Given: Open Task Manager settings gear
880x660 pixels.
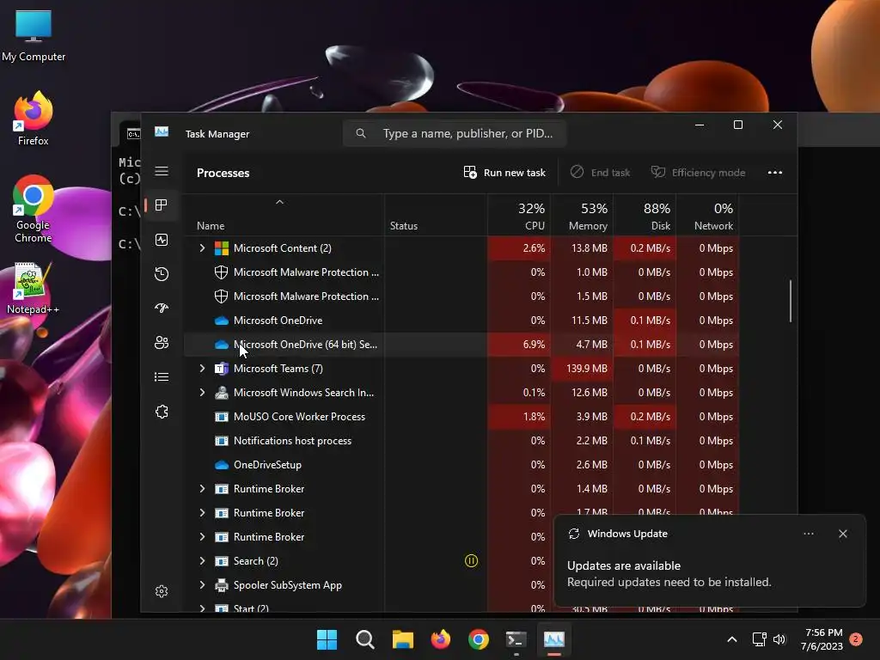Looking at the screenshot, I should [162, 591].
